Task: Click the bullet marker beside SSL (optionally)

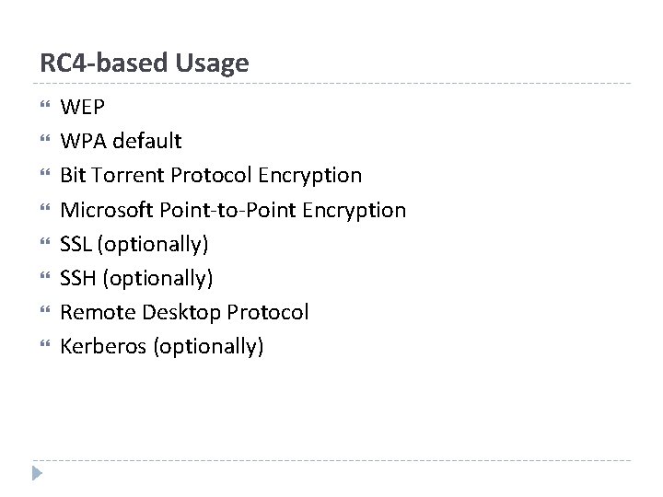Action: (x=41, y=245)
